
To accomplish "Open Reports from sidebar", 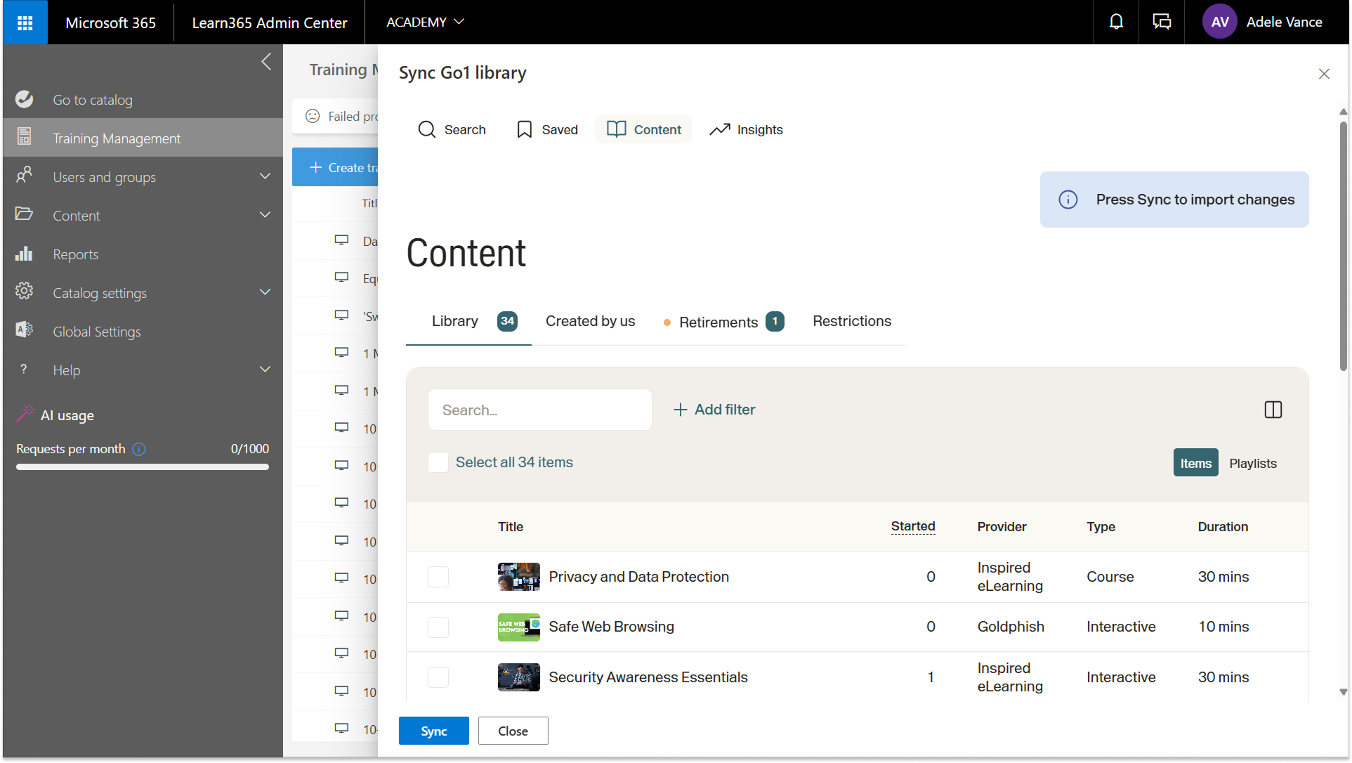I will coord(75,254).
